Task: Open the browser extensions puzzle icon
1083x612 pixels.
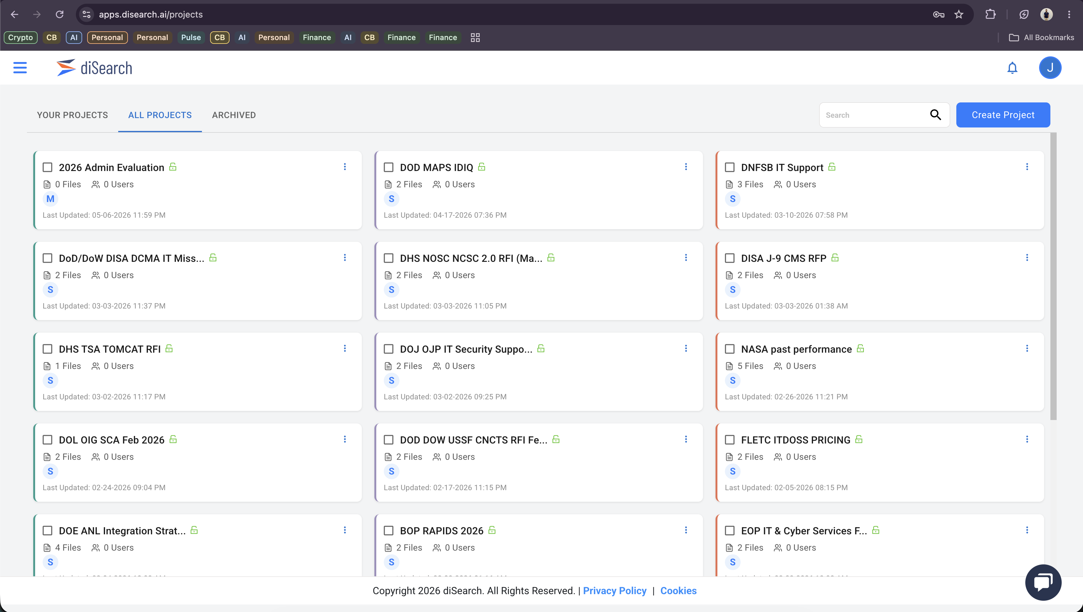Action: 990,14
